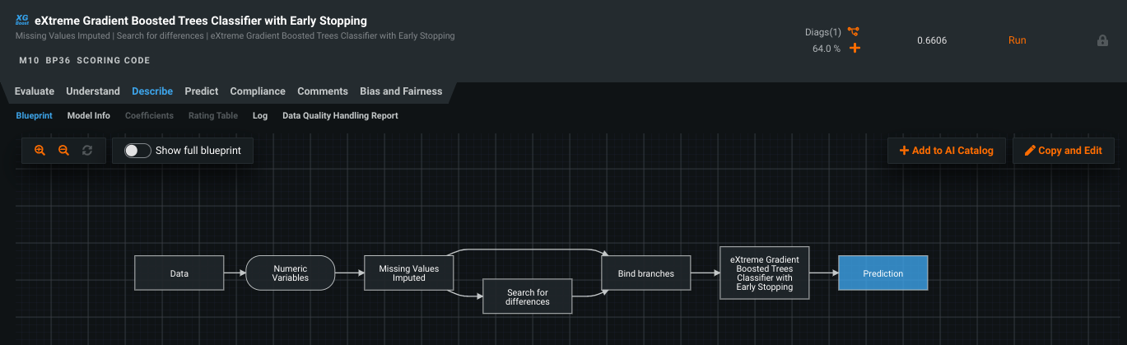1127x345 pixels.
Task: Select the Missing Values Imputed node
Action: click(408, 273)
